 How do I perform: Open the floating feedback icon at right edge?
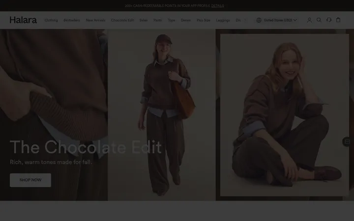point(347,141)
